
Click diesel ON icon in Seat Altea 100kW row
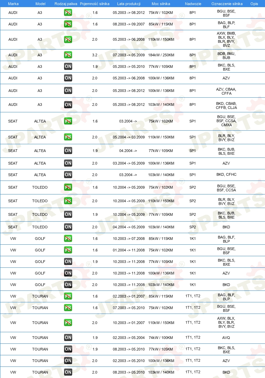68,163
